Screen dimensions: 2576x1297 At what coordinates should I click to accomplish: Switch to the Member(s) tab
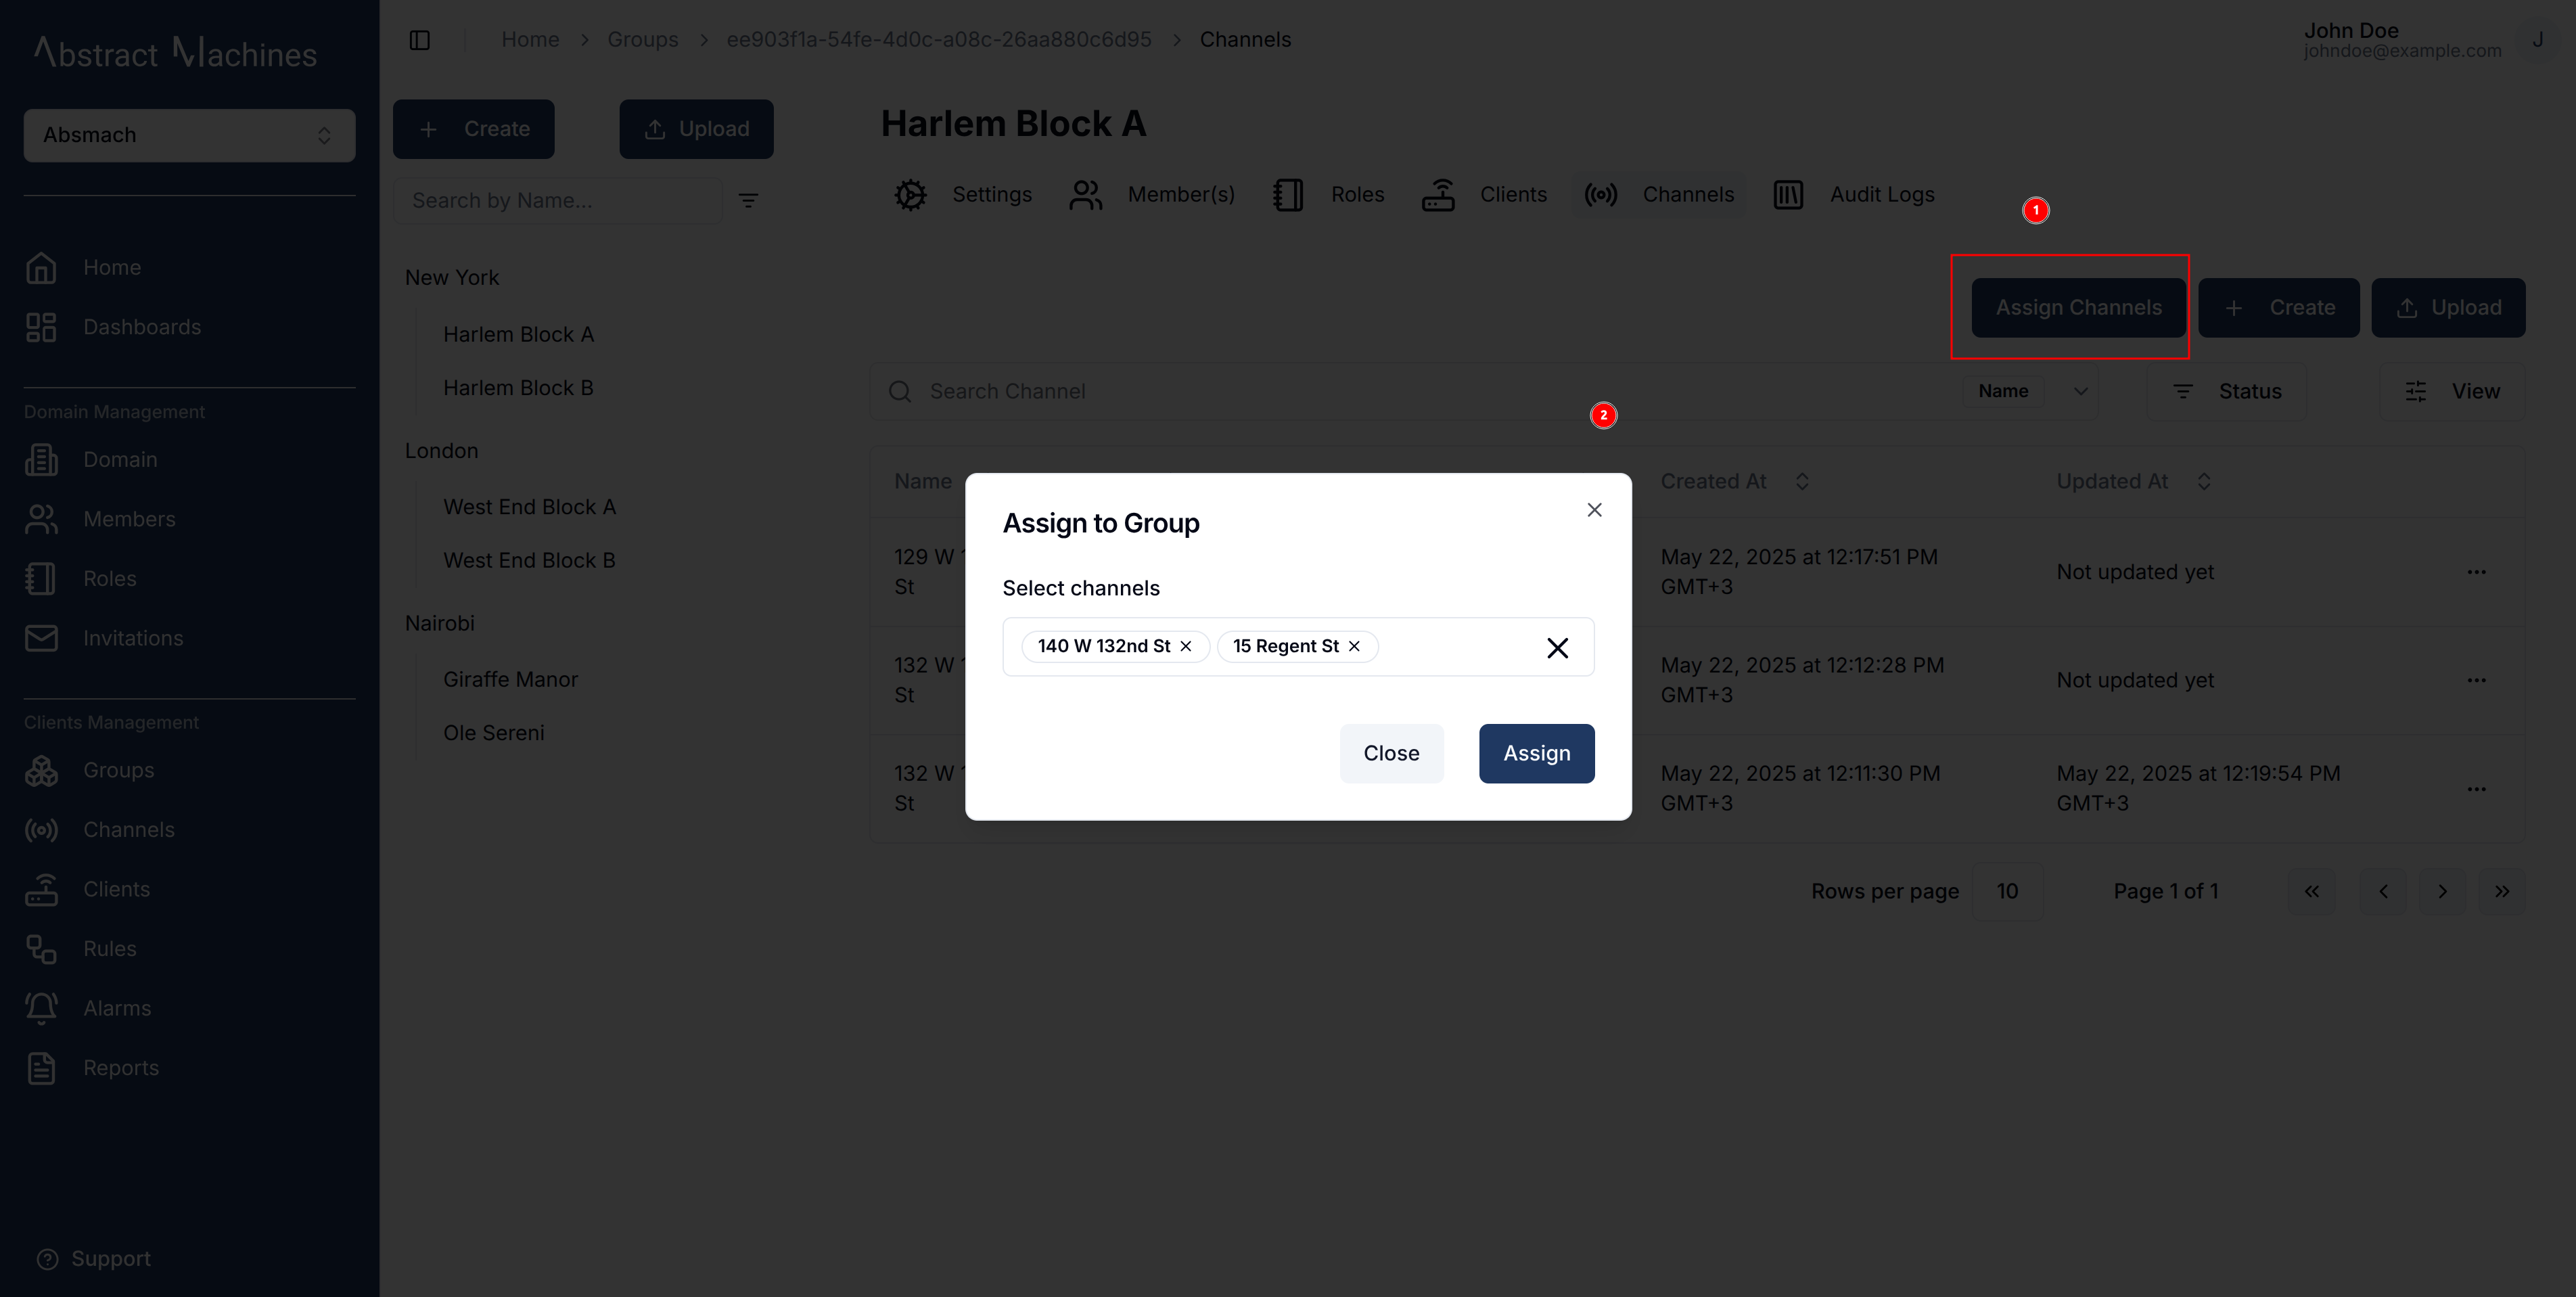(x=1152, y=194)
